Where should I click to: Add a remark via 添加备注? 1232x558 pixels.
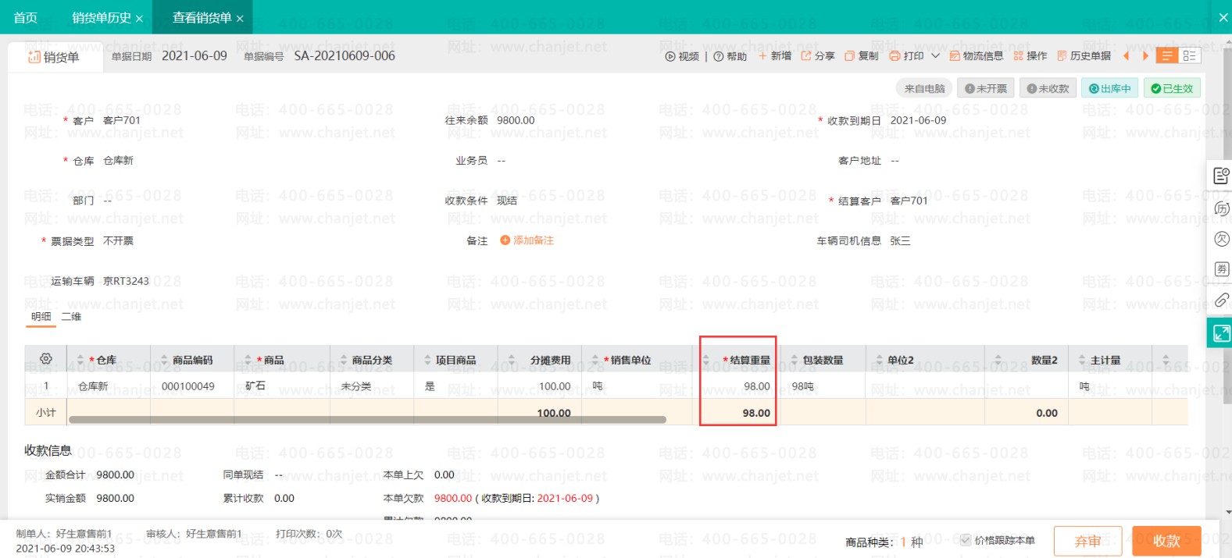click(527, 240)
